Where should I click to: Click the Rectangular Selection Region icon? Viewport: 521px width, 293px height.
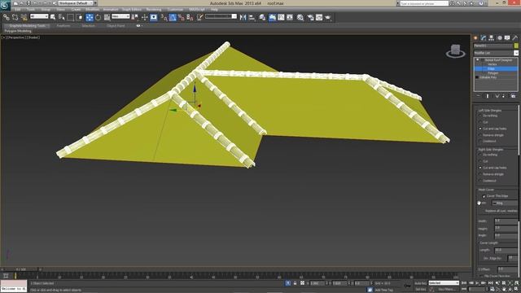[71, 17]
